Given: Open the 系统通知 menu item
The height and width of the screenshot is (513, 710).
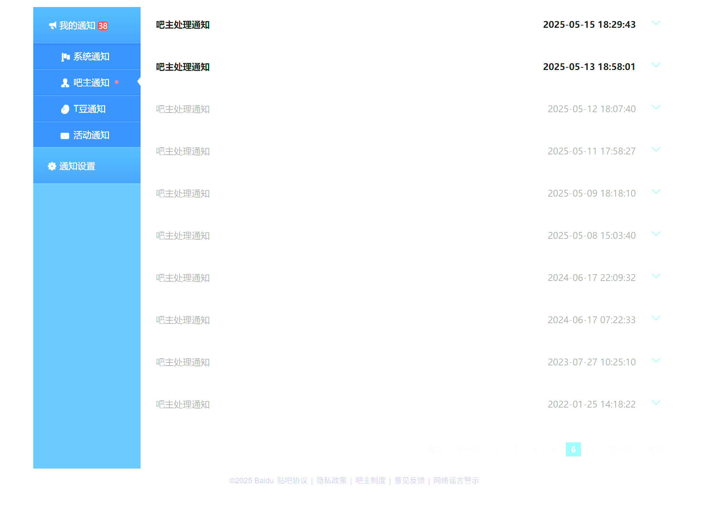Looking at the screenshot, I should 91,57.
